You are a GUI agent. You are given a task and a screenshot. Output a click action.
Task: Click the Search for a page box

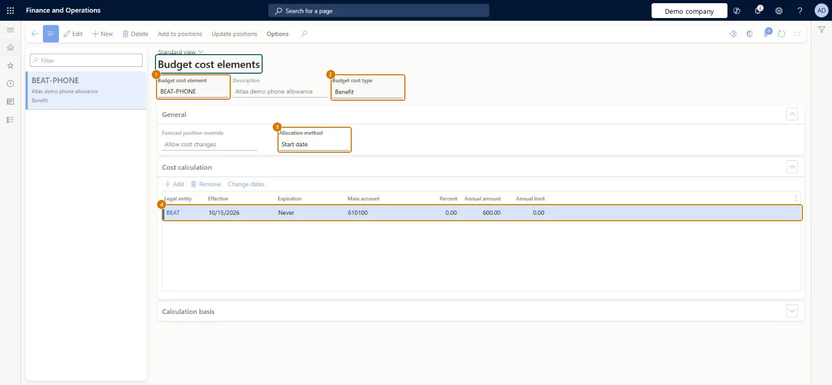379,11
